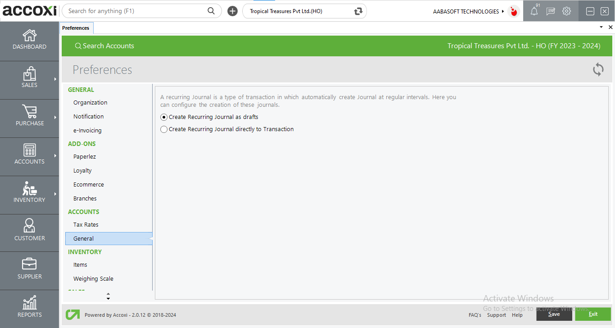Click the refresh icon in Preferences header
The width and height of the screenshot is (615, 328).
coord(598,69)
